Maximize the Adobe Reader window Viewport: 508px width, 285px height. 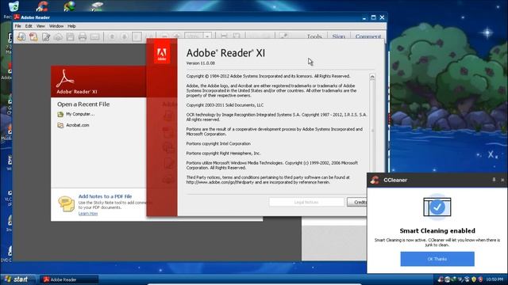coord(373,17)
